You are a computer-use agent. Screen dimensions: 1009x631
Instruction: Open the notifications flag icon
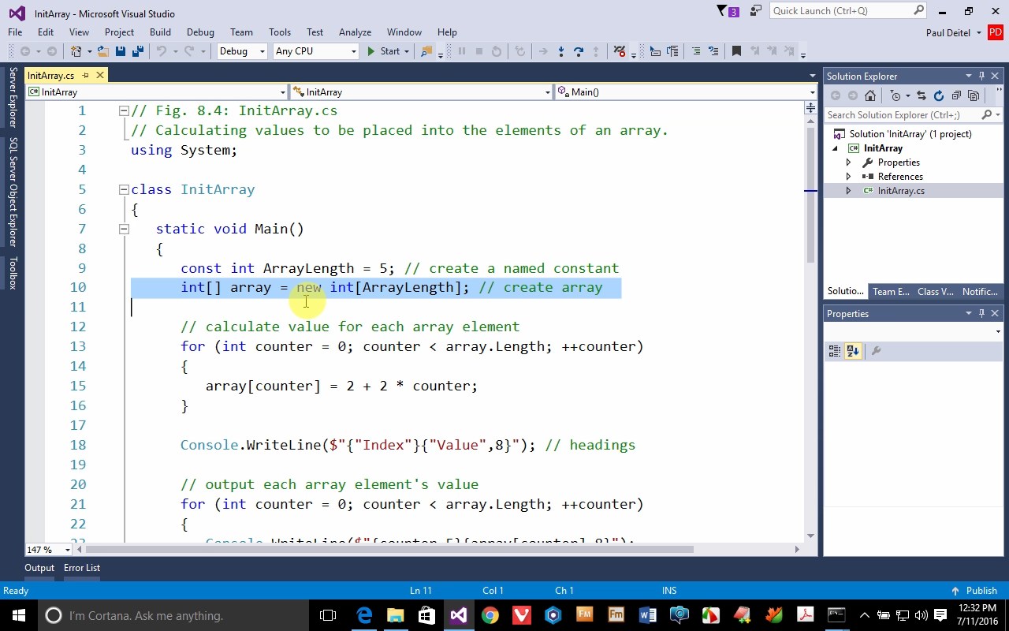click(x=723, y=11)
